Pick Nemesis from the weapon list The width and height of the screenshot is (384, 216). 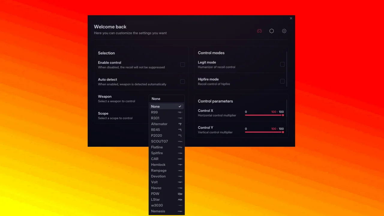click(x=158, y=211)
